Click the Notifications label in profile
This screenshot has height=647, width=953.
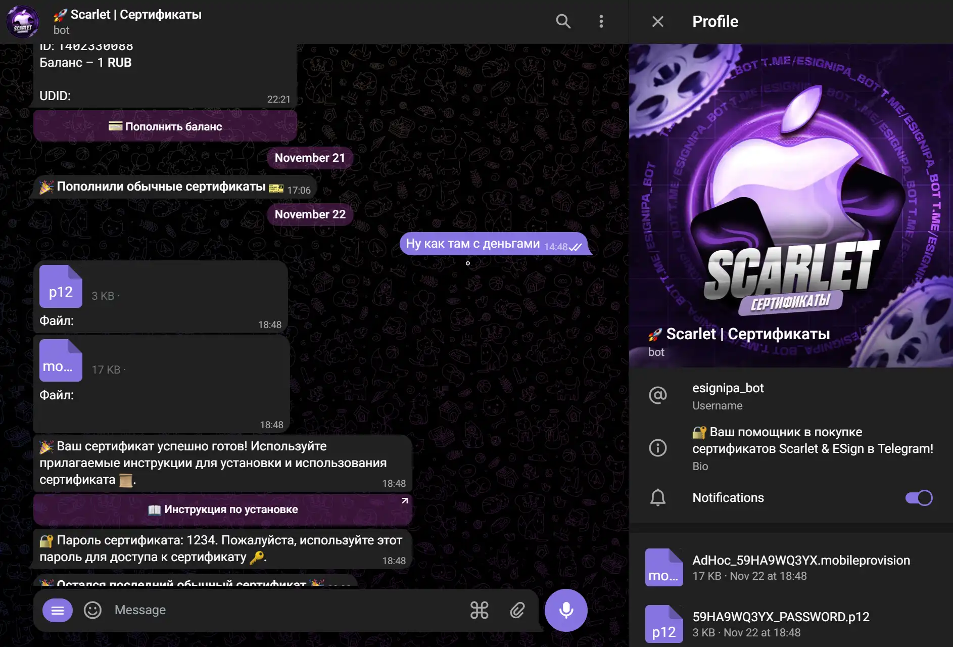point(728,498)
